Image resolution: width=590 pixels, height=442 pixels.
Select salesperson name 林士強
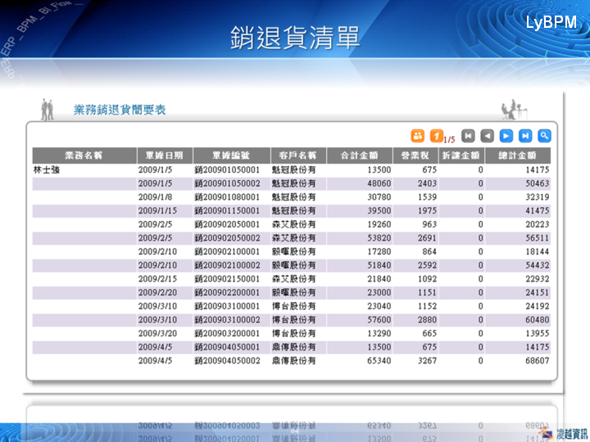click(47, 170)
